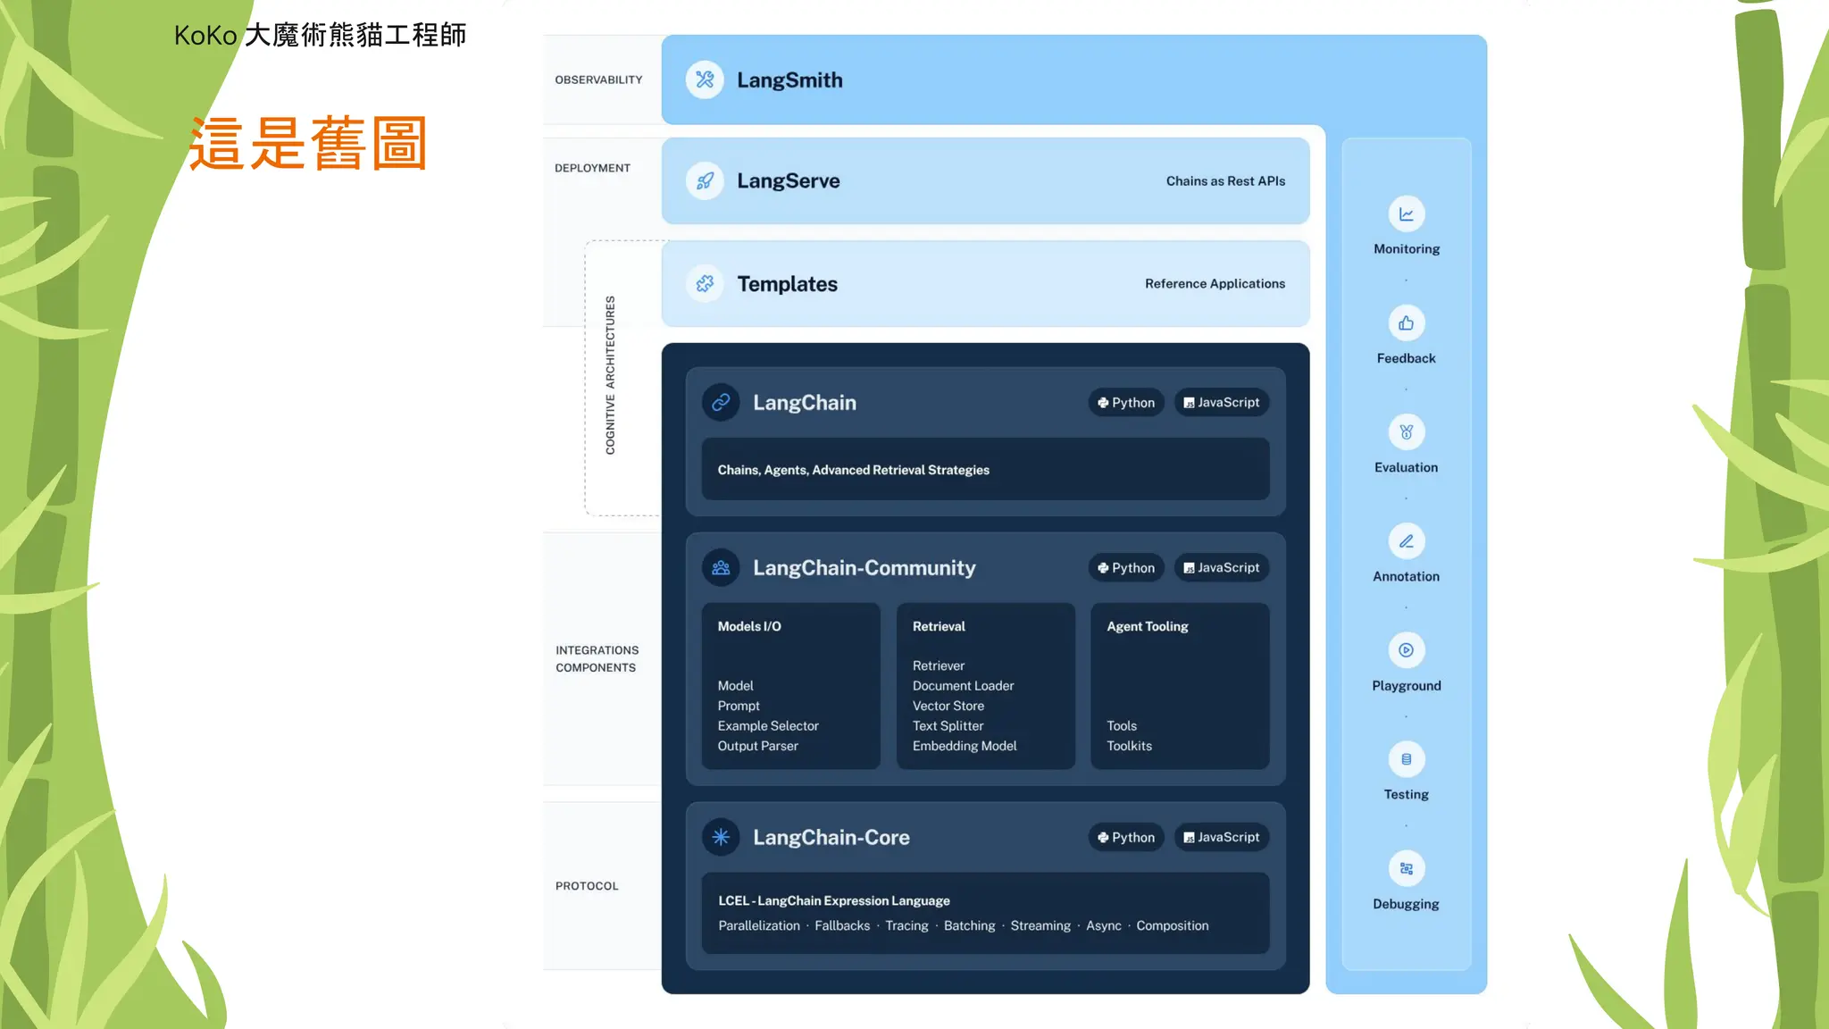This screenshot has height=1029, width=1829.
Task: Click the LangServe rocket icon
Action: point(705,180)
